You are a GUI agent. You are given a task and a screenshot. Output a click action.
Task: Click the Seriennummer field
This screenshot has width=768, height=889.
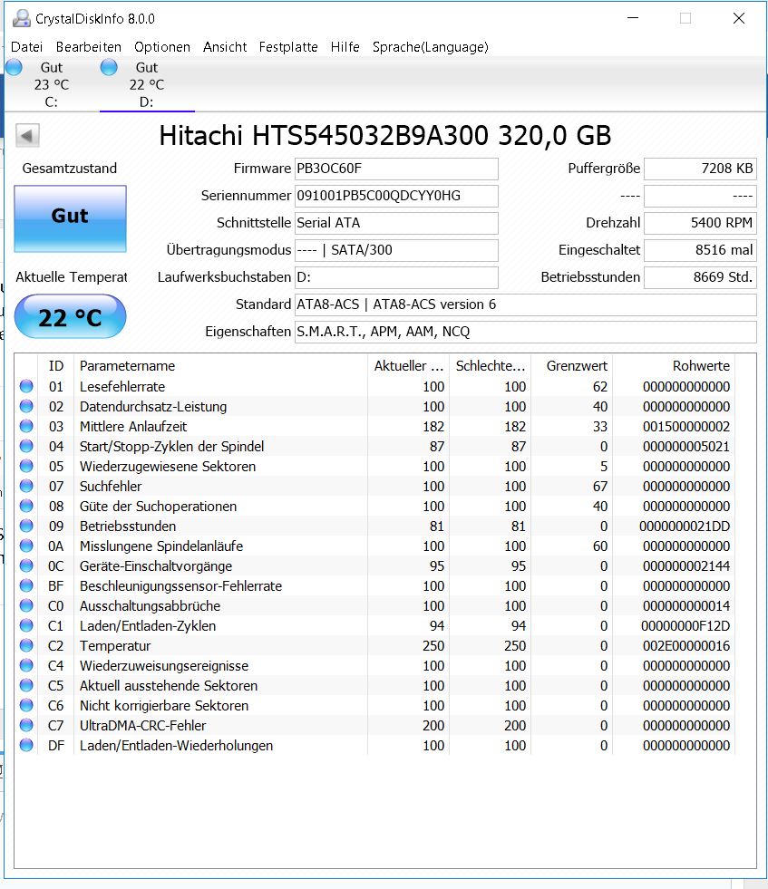pyautogui.click(x=396, y=196)
